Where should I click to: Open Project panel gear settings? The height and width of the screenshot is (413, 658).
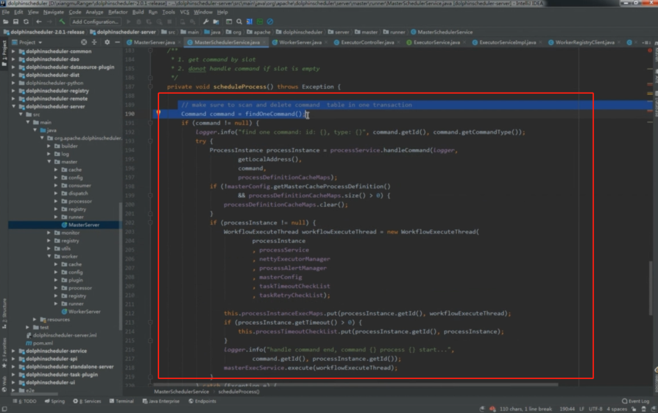pos(107,42)
